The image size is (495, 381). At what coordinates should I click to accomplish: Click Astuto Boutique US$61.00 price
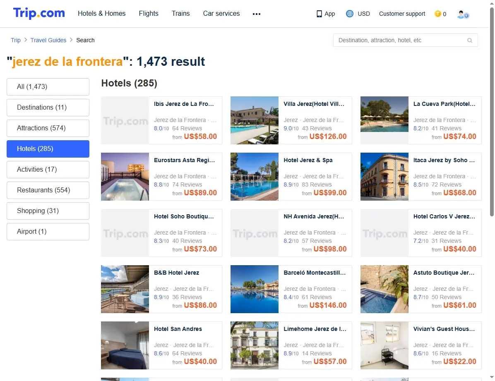click(x=459, y=305)
